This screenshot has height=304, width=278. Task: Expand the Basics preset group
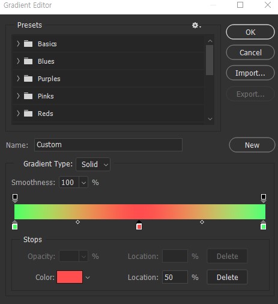point(18,44)
